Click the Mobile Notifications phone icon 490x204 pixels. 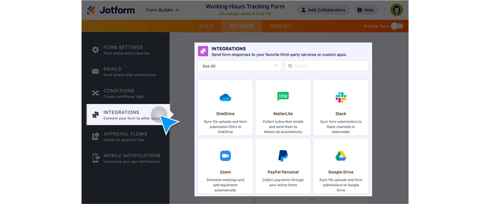[x=95, y=158]
